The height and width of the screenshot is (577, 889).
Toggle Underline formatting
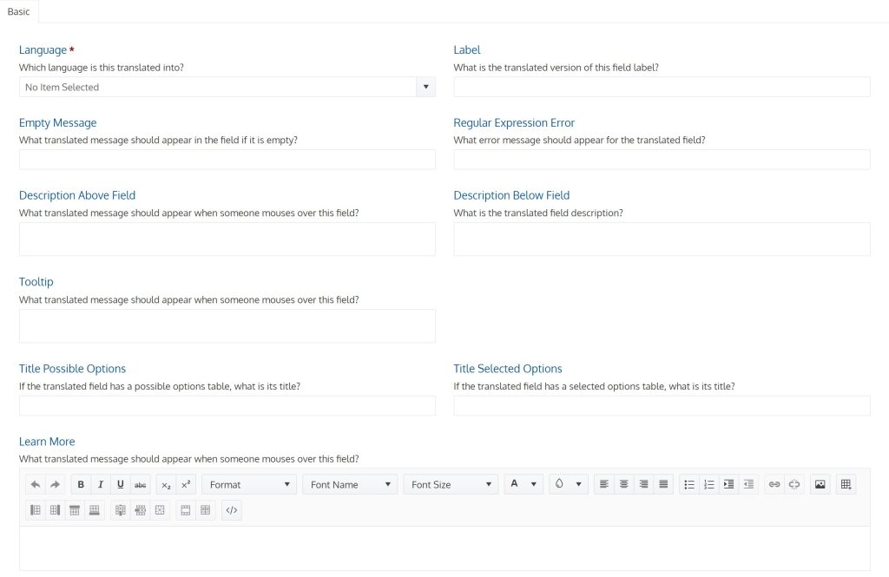pyautogui.click(x=120, y=485)
